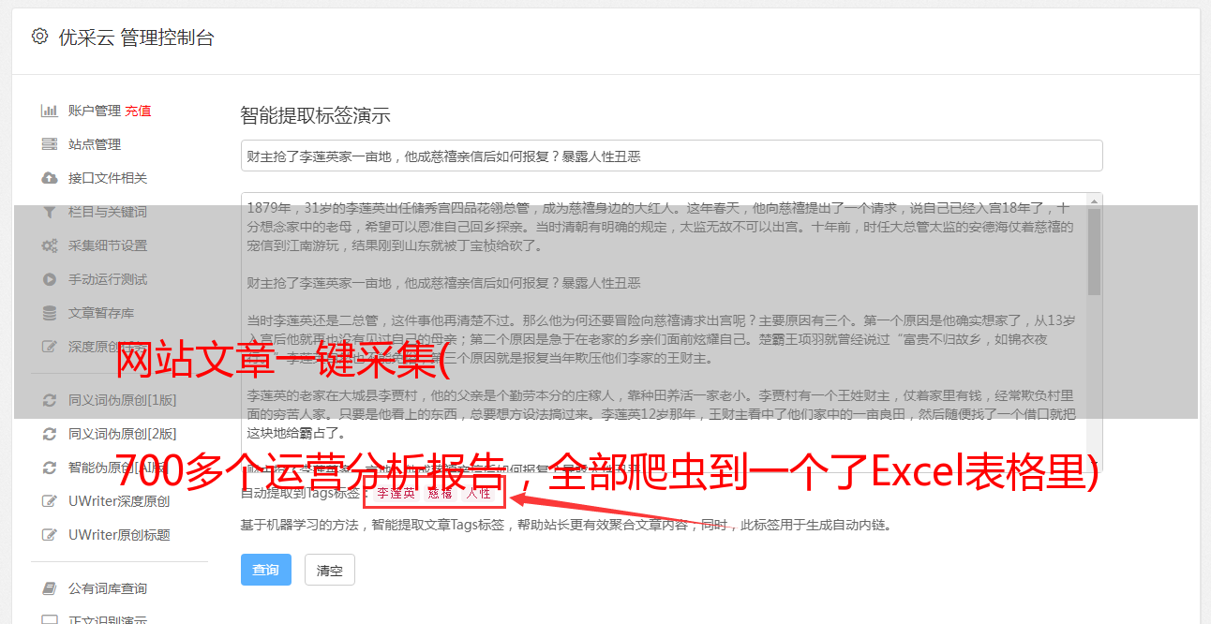Click the article title input field
This screenshot has height=624, width=1211.
(x=671, y=156)
